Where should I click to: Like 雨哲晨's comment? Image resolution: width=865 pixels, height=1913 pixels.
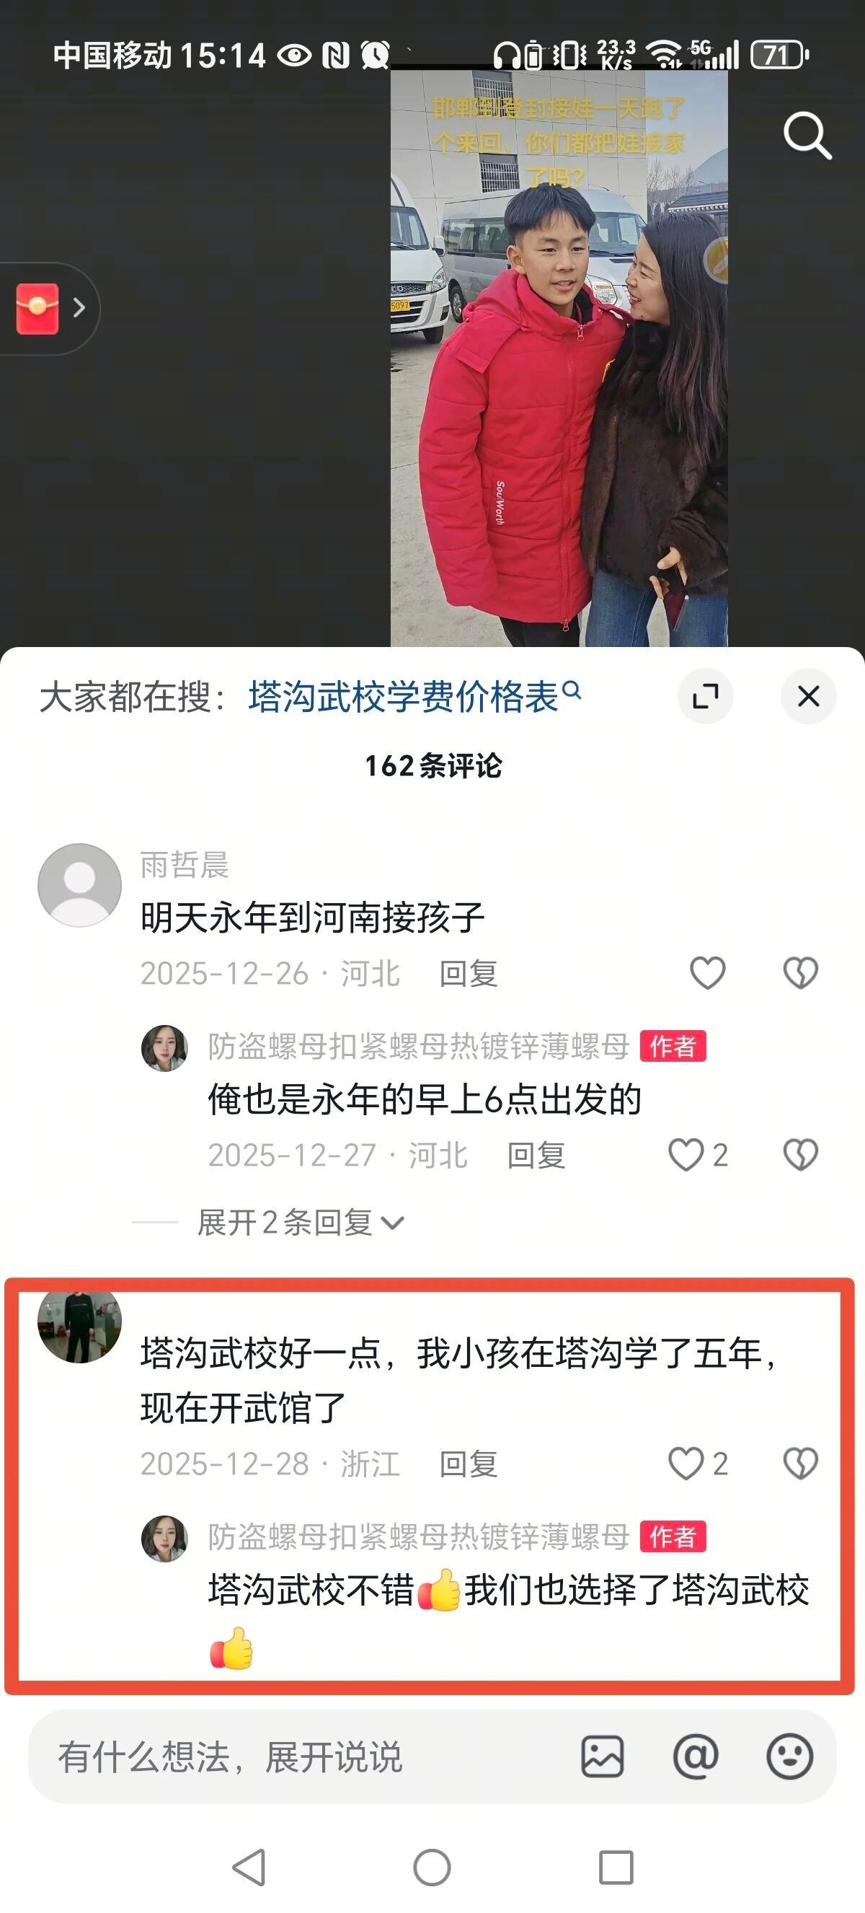[708, 973]
